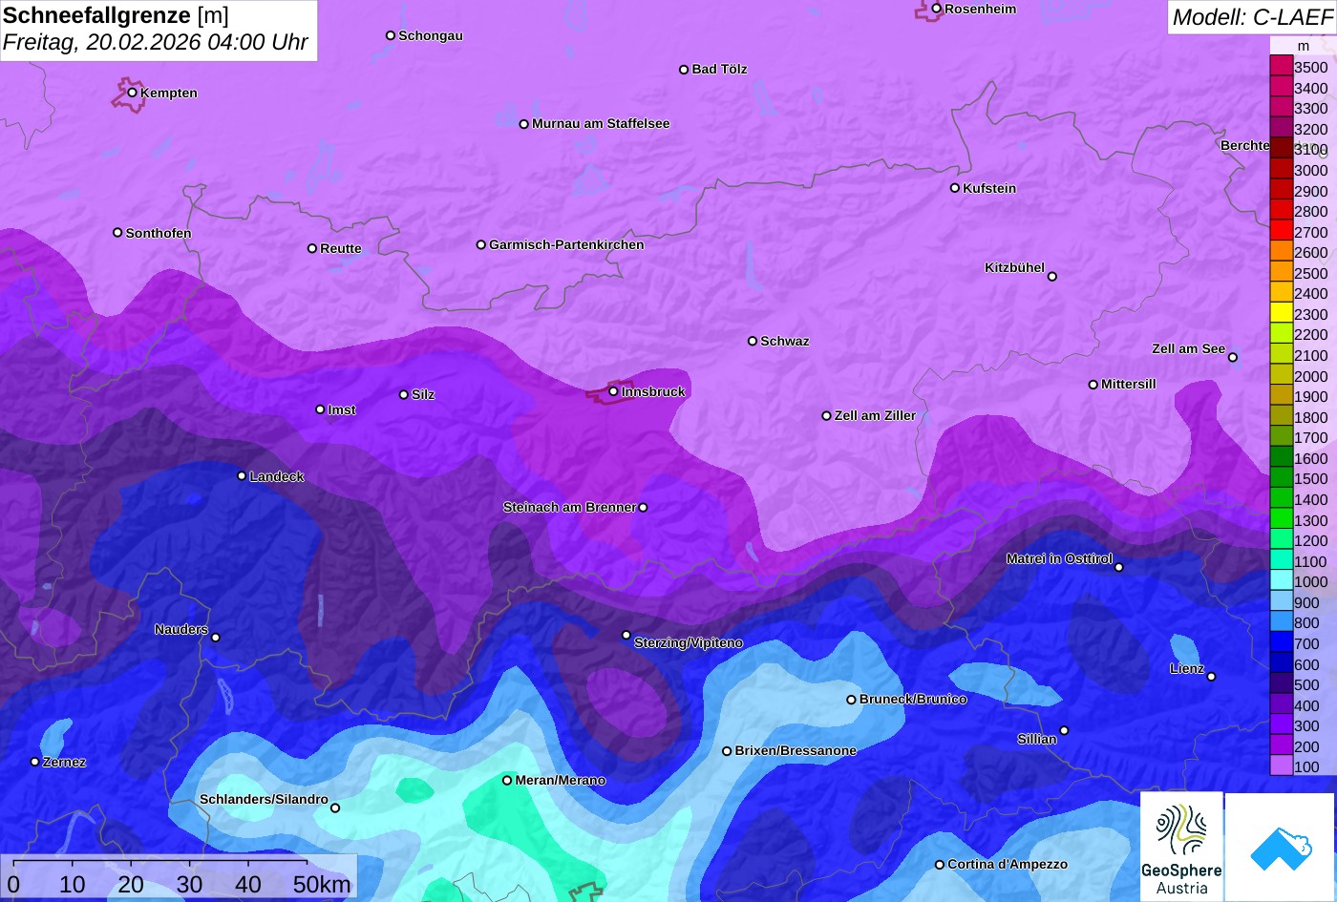Select the Rosenheim map marker

click(x=937, y=9)
